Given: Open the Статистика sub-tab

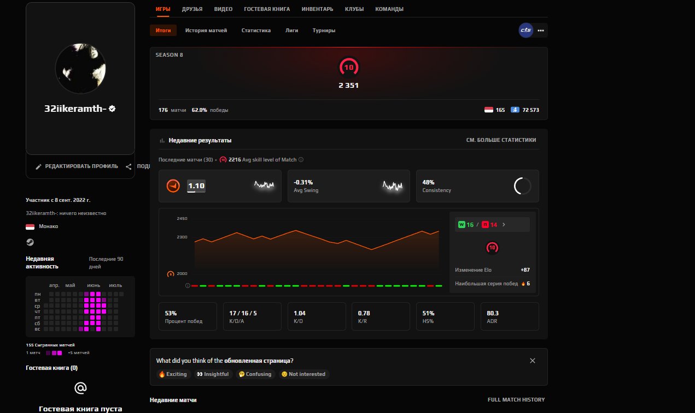Looking at the screenshot, I should 256,31.
